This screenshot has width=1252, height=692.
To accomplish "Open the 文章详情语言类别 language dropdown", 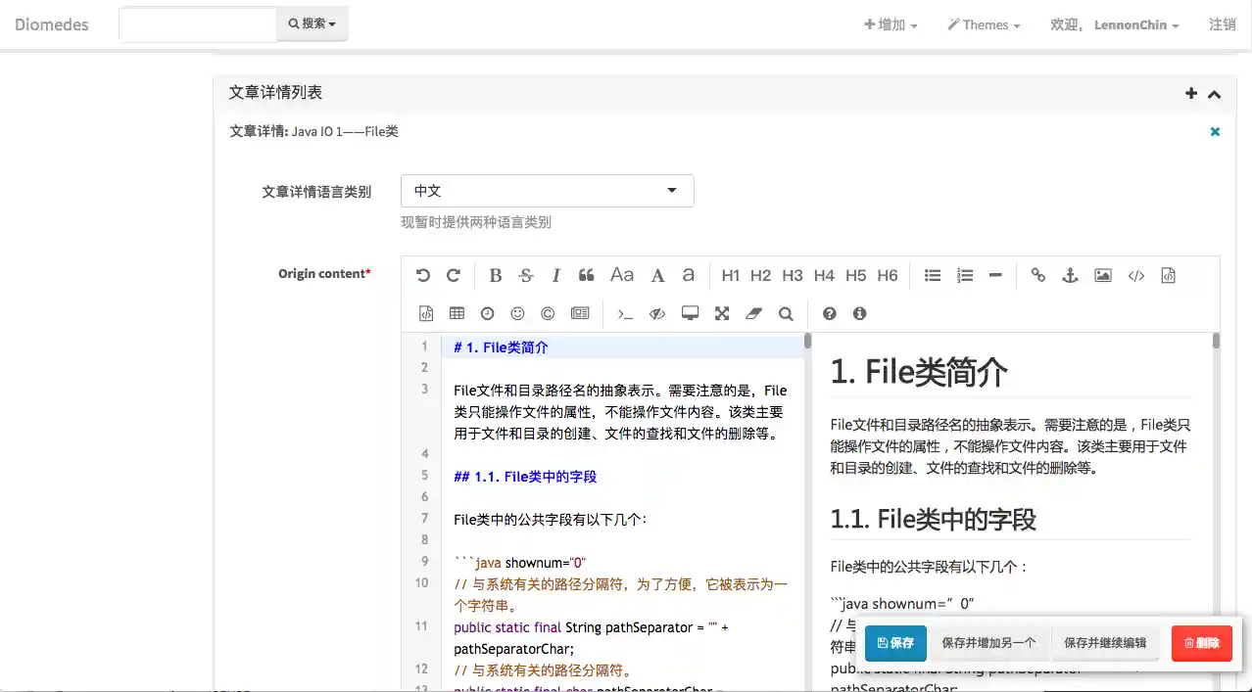I will [547, 190].
